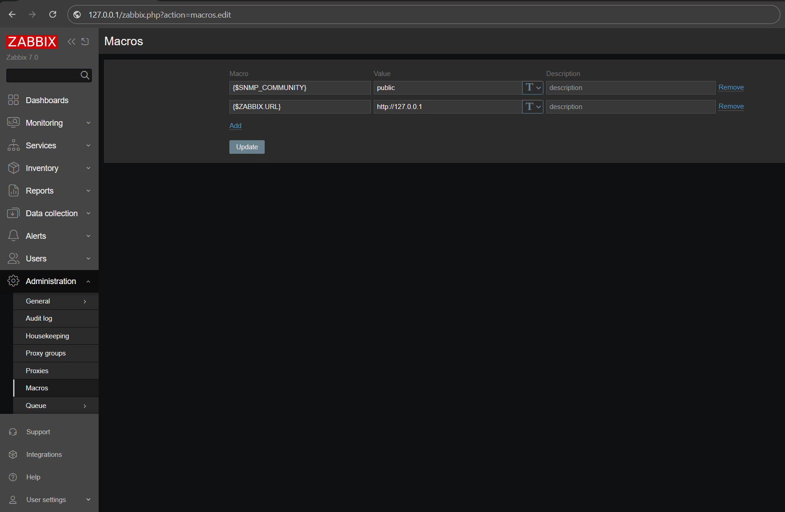Open the Housekeeping submenu item
The height and width of the screenshot is (512, 785).
(x=48, y=336)
